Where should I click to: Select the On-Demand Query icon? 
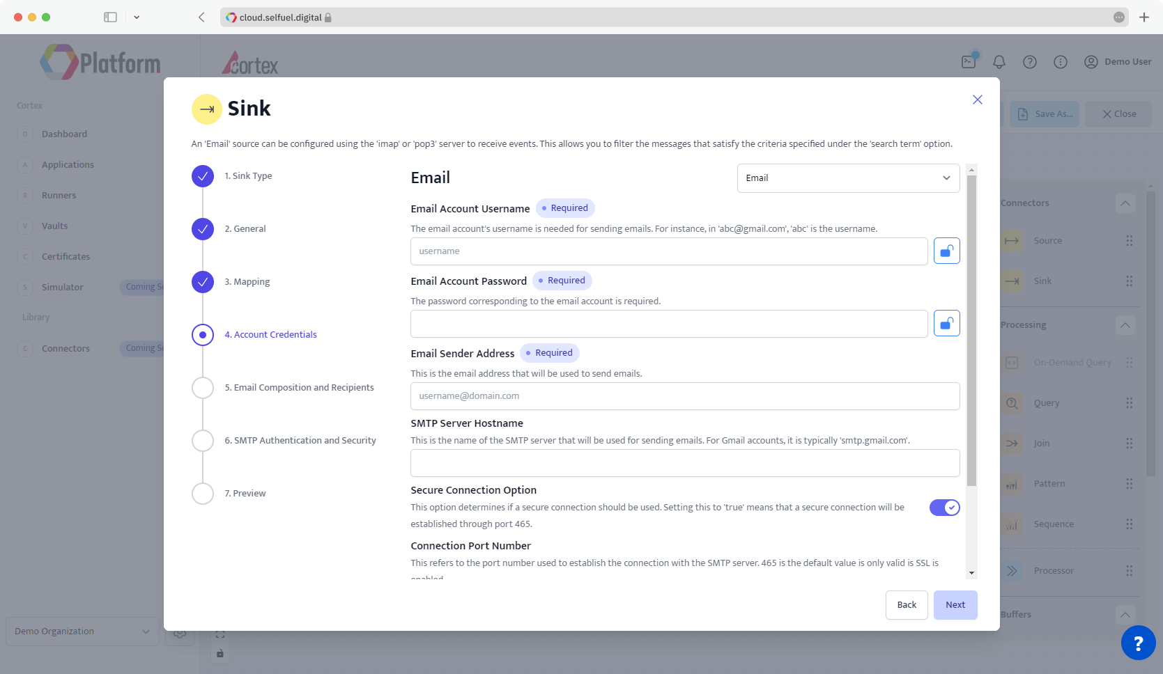point(1012,363)
